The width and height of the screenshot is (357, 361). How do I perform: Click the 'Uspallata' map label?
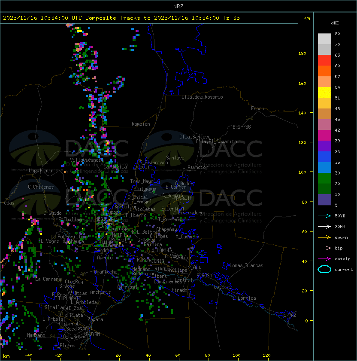[x=40, y=171]
